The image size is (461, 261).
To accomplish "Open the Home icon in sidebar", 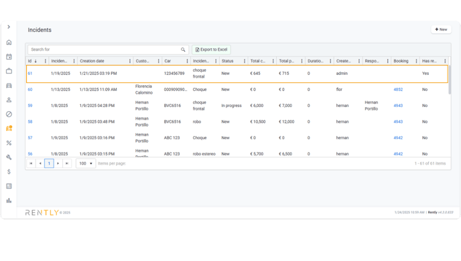I will [x=9, y=42].
